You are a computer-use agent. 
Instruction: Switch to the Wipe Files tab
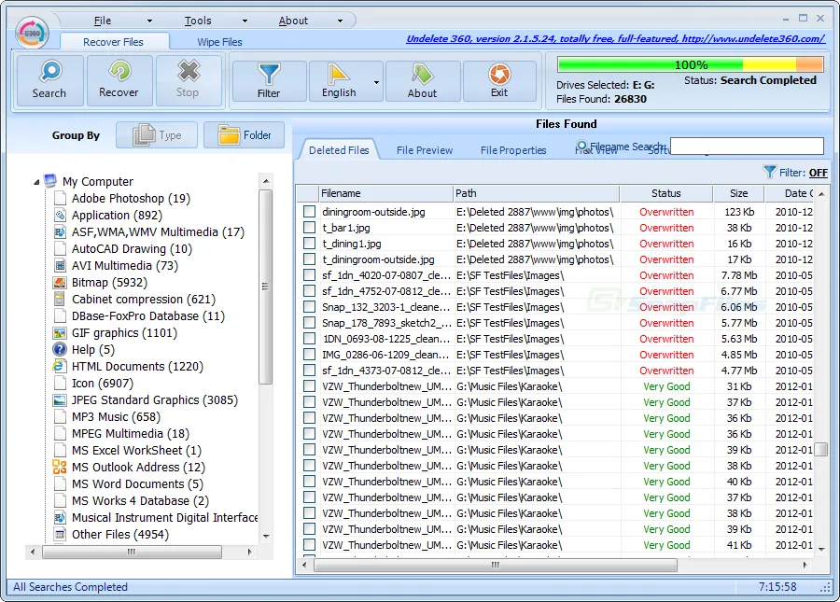click(219, 42)
